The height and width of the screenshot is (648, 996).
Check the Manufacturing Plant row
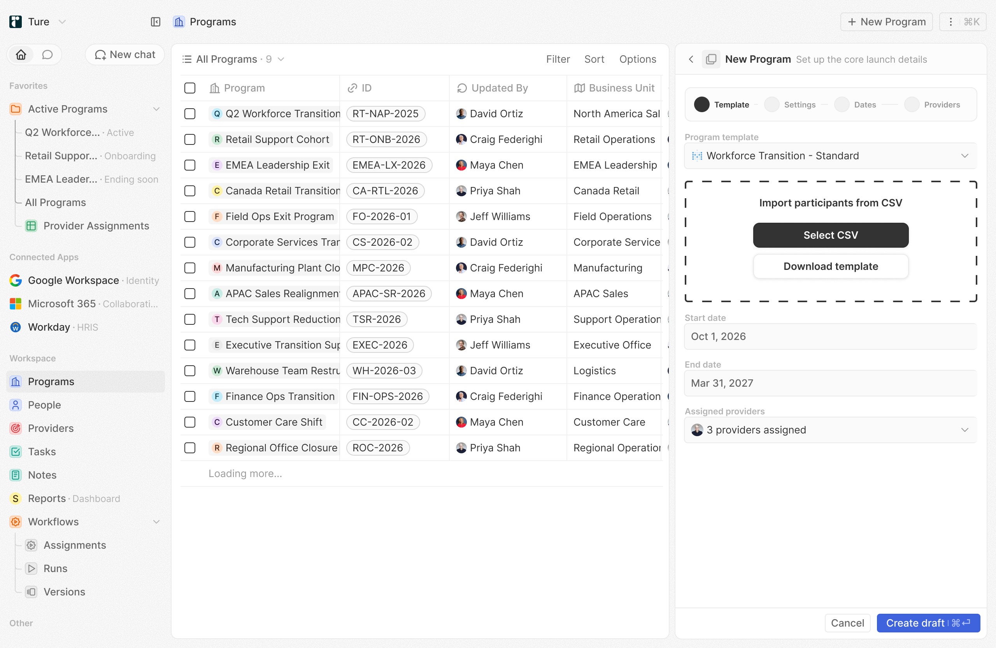pyautogui.click(x=189, y=268)
